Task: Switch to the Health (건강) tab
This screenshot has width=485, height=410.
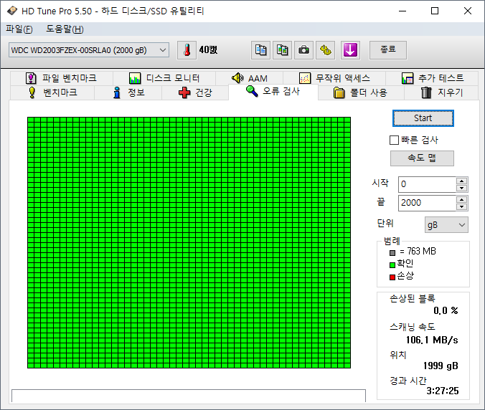Action: pos(195,92)
